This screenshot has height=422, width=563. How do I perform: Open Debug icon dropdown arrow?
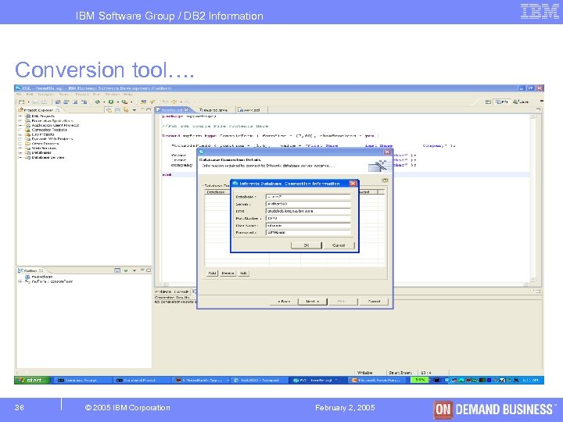pyautogui.click(x=104, y=102)
